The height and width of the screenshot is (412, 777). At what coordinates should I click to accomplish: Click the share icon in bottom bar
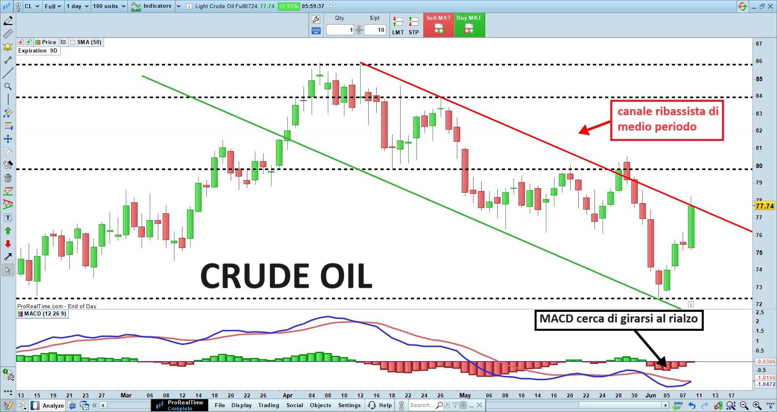tap(21, 405)
